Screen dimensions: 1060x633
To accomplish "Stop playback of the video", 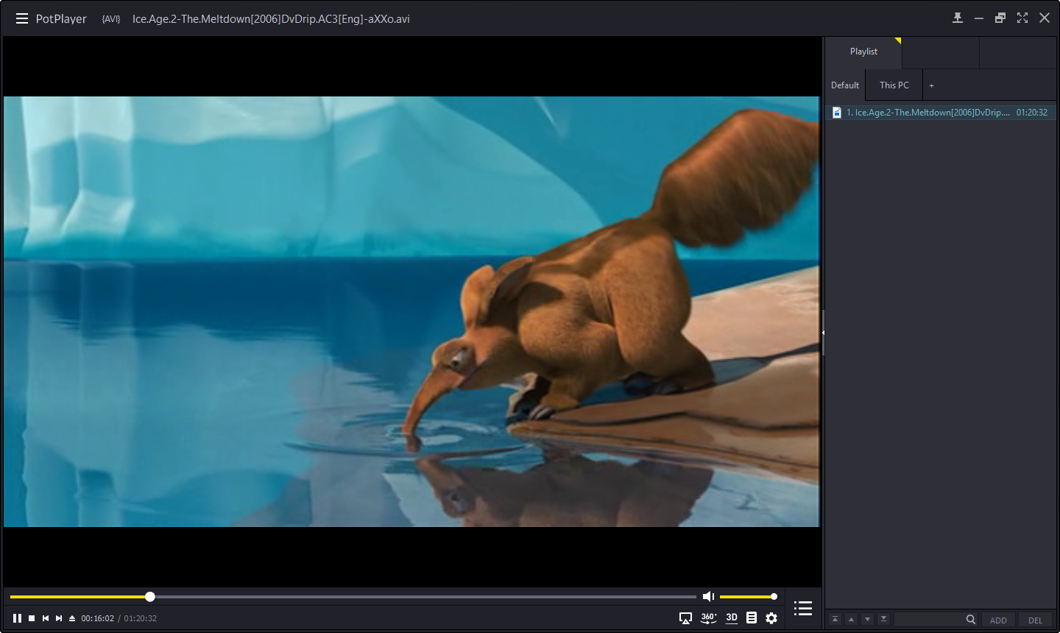I will click(x=30, y=618).
